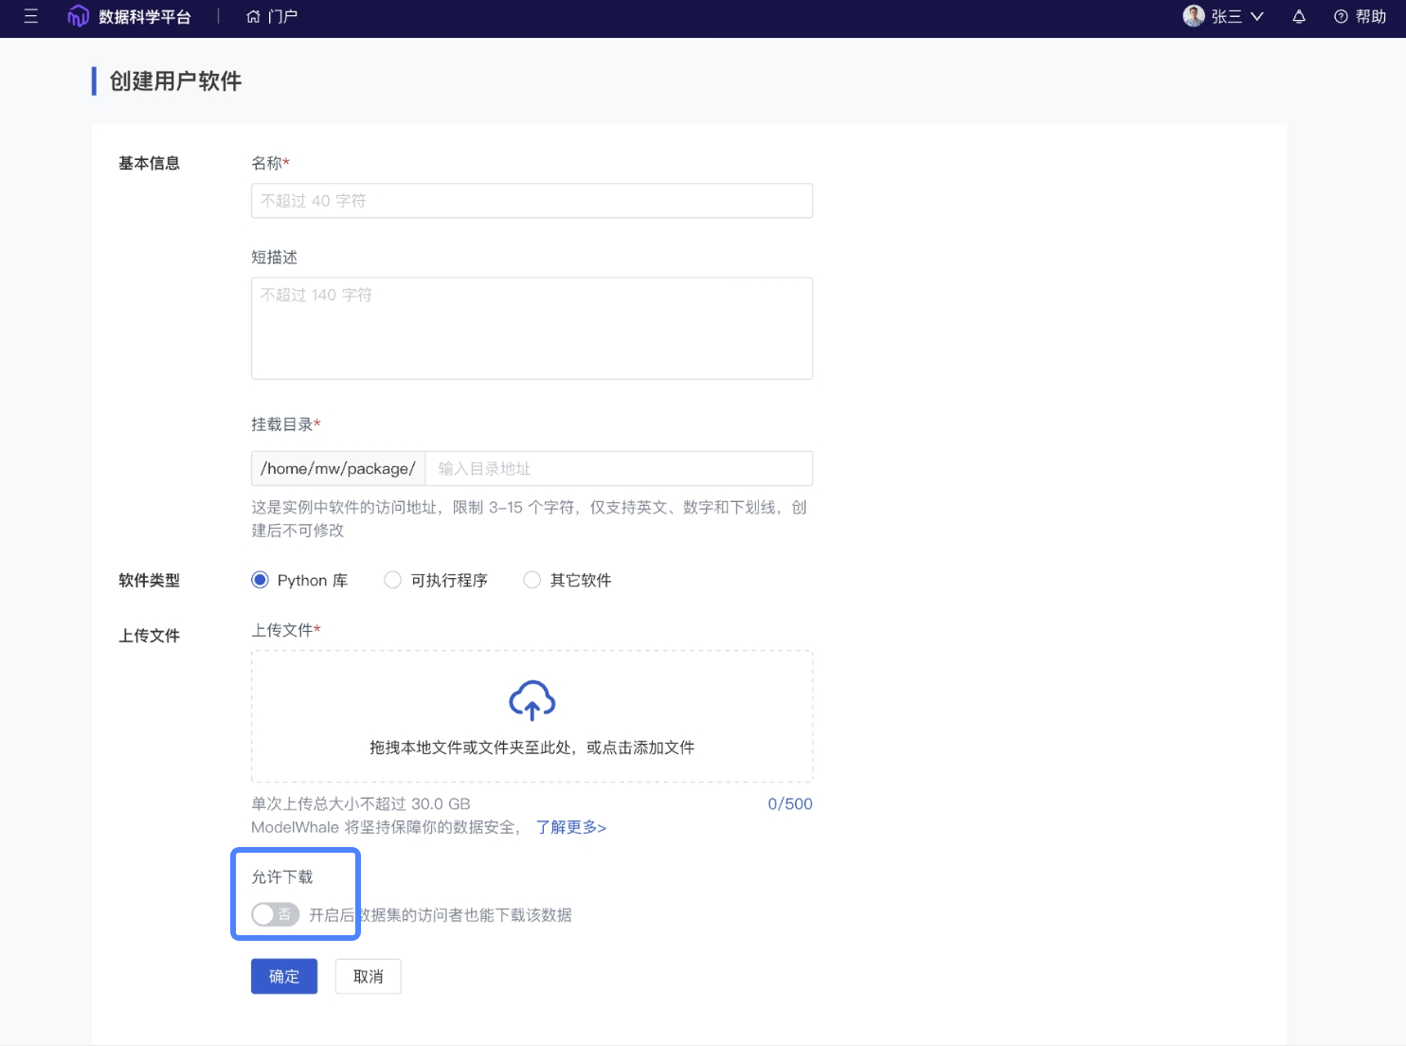Open the 了解更多 link

(x=571, y=827)
